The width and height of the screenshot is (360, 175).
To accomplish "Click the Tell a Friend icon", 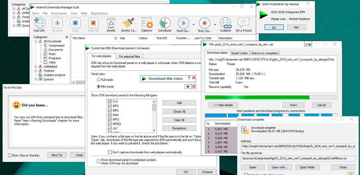I will pyautogui.click(x=244, y=23).
